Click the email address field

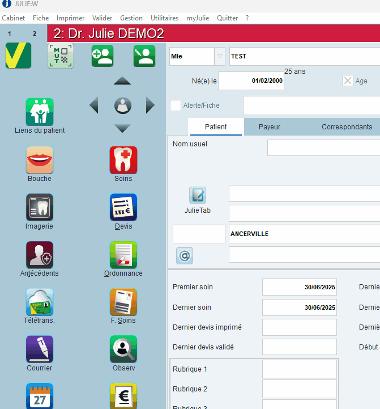pos(305,254)
